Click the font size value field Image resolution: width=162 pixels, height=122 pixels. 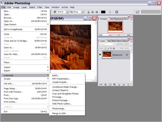(61, 12)
